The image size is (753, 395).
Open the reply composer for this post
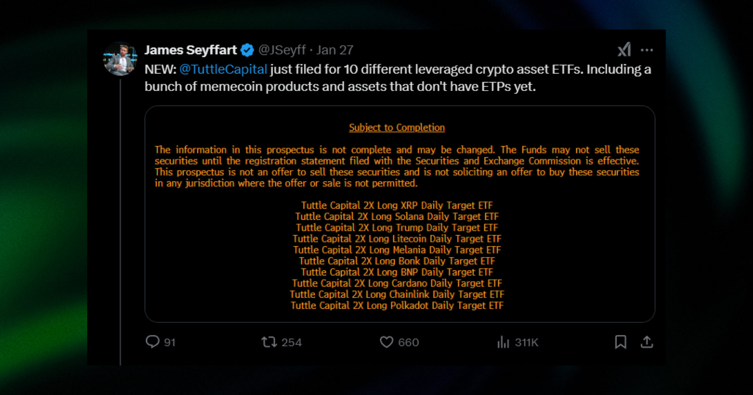(154, 342)
